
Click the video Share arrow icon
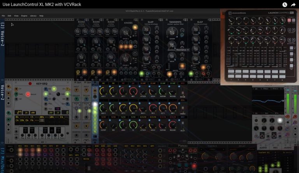pos(293,5)
